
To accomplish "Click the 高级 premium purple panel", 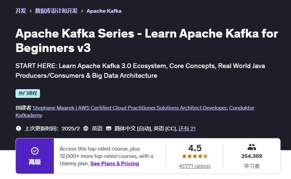I will pos(35,156).
